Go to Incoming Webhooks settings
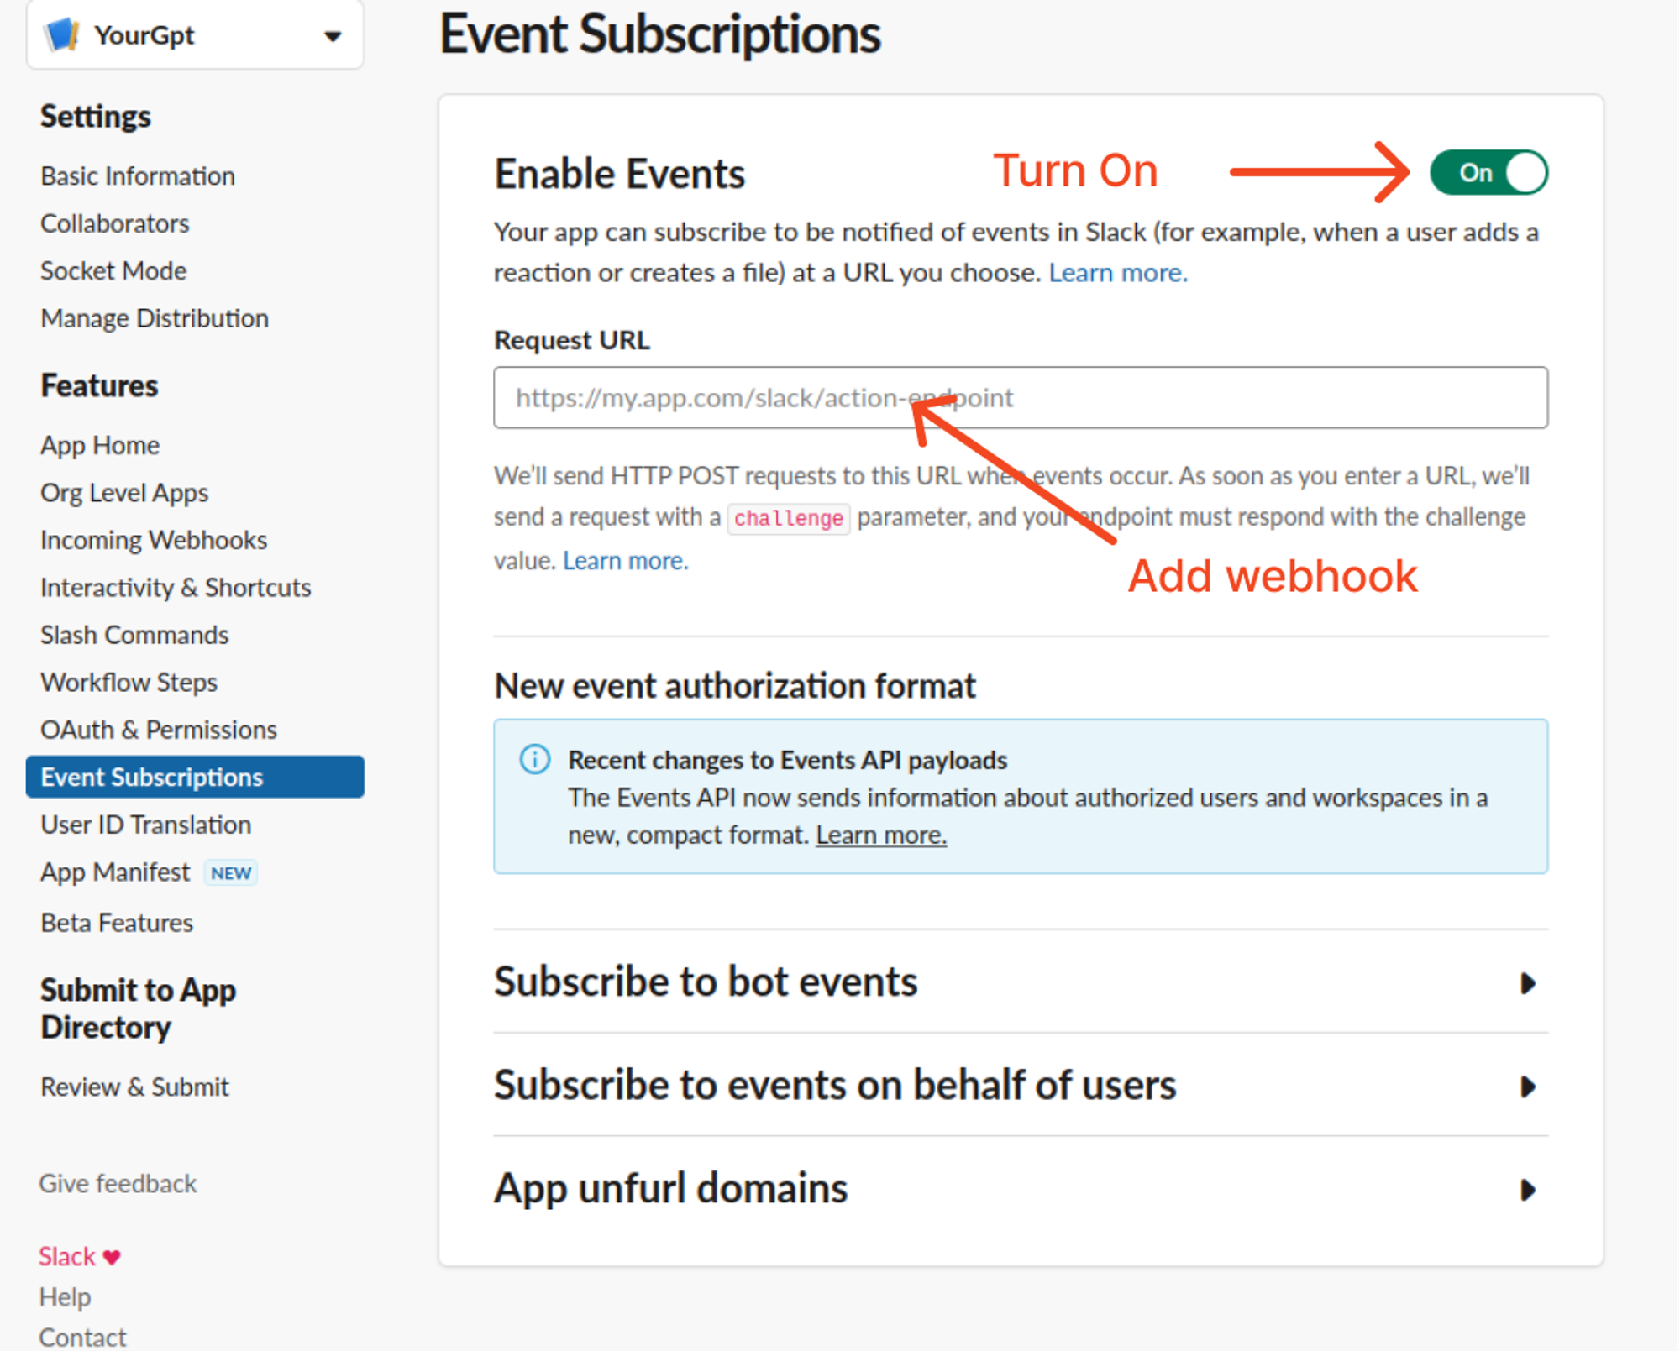Viewport: 1680px width, 1351px height. pos(154,540)
